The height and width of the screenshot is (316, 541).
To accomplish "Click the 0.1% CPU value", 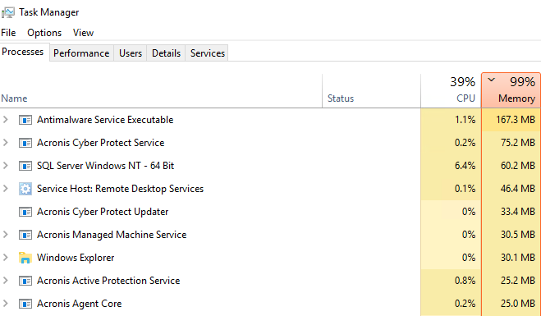I will (465, 189).
